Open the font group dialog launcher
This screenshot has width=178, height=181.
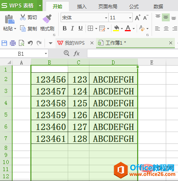[148, 35]
